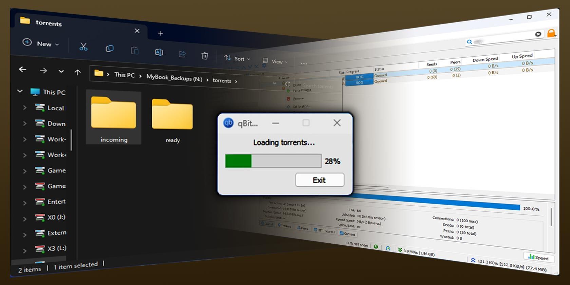Sort torrents by Progress column

click(x=353, y=72)
